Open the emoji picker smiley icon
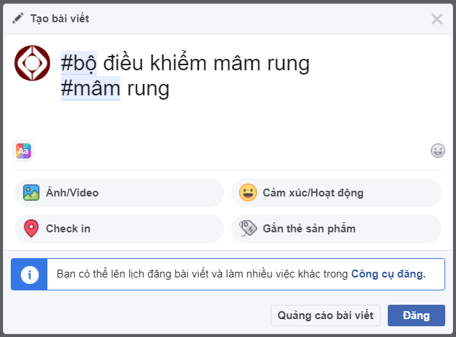456x337 pixels. point(438,151)
